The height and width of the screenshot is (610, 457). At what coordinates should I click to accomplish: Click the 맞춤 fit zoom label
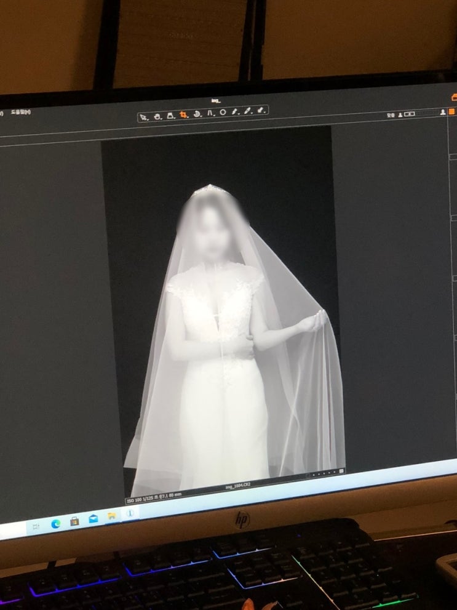(391, 115)
